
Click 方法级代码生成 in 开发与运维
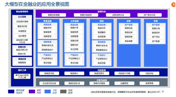[49, 83]
